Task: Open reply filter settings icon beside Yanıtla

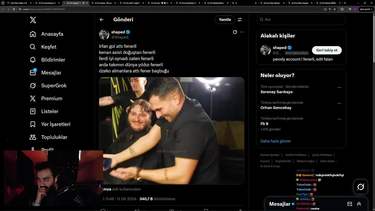Action: click(x=240, y=20)
